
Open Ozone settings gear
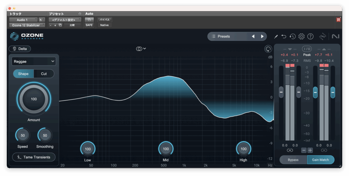[301, 36]
